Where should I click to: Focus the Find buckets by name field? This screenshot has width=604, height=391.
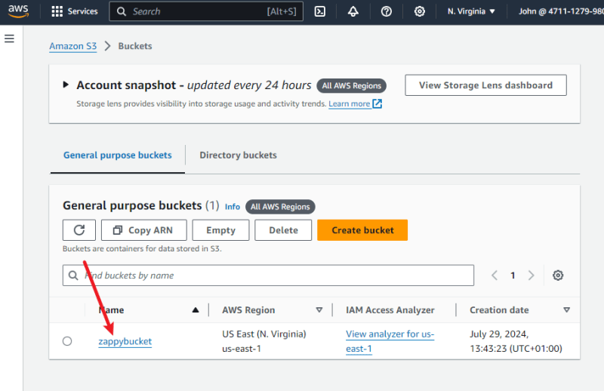click(x=269, y=276)
